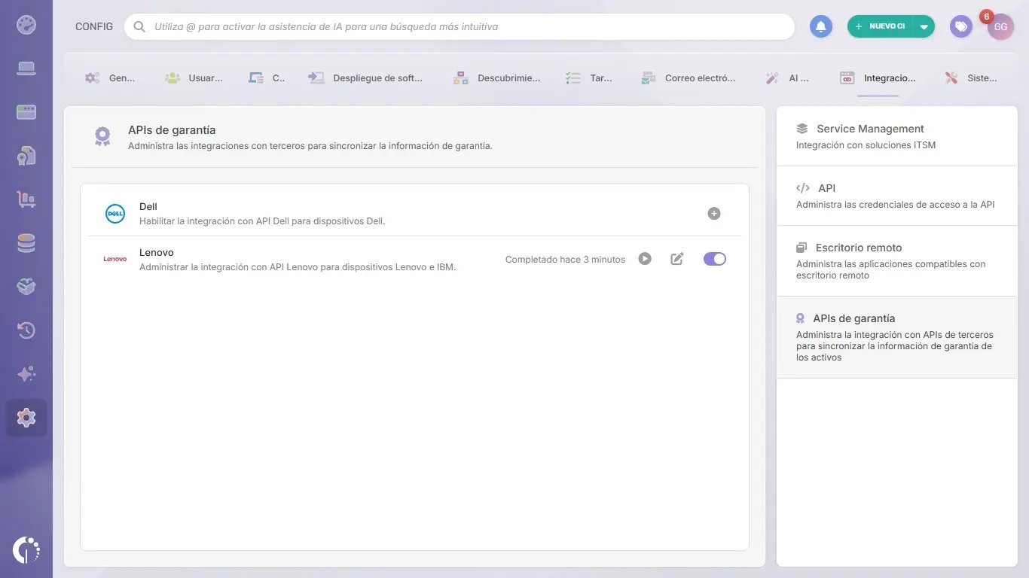The height and width of the screenshot is (578, 1029).
Task: Open the database stack icon in sidebar
Action: 26,243
